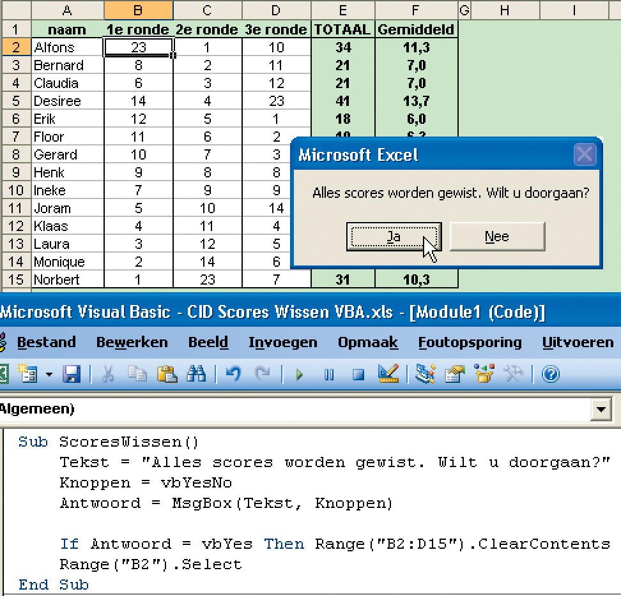Click the 1e ronde header cell
This screenshot has height=596, width=621.
138,29
